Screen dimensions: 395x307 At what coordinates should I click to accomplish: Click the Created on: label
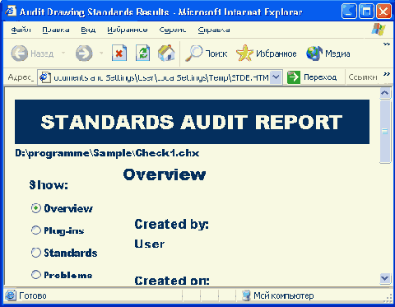click(172, 281)
